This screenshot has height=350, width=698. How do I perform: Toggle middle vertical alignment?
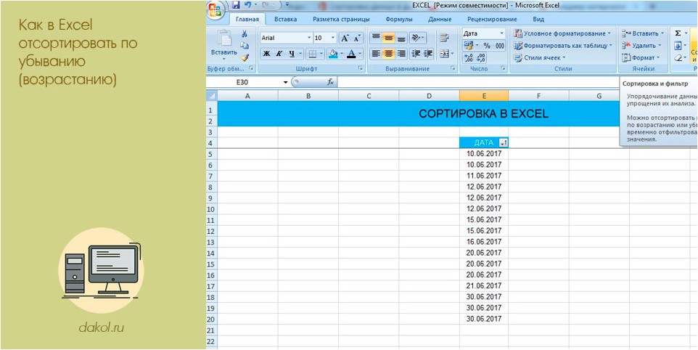(x=389, y=38)
